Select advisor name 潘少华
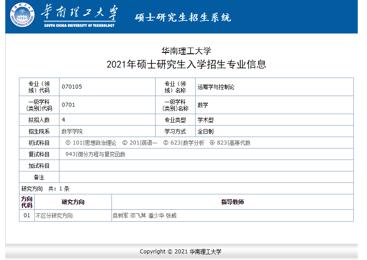 click(x=156, y=215)
